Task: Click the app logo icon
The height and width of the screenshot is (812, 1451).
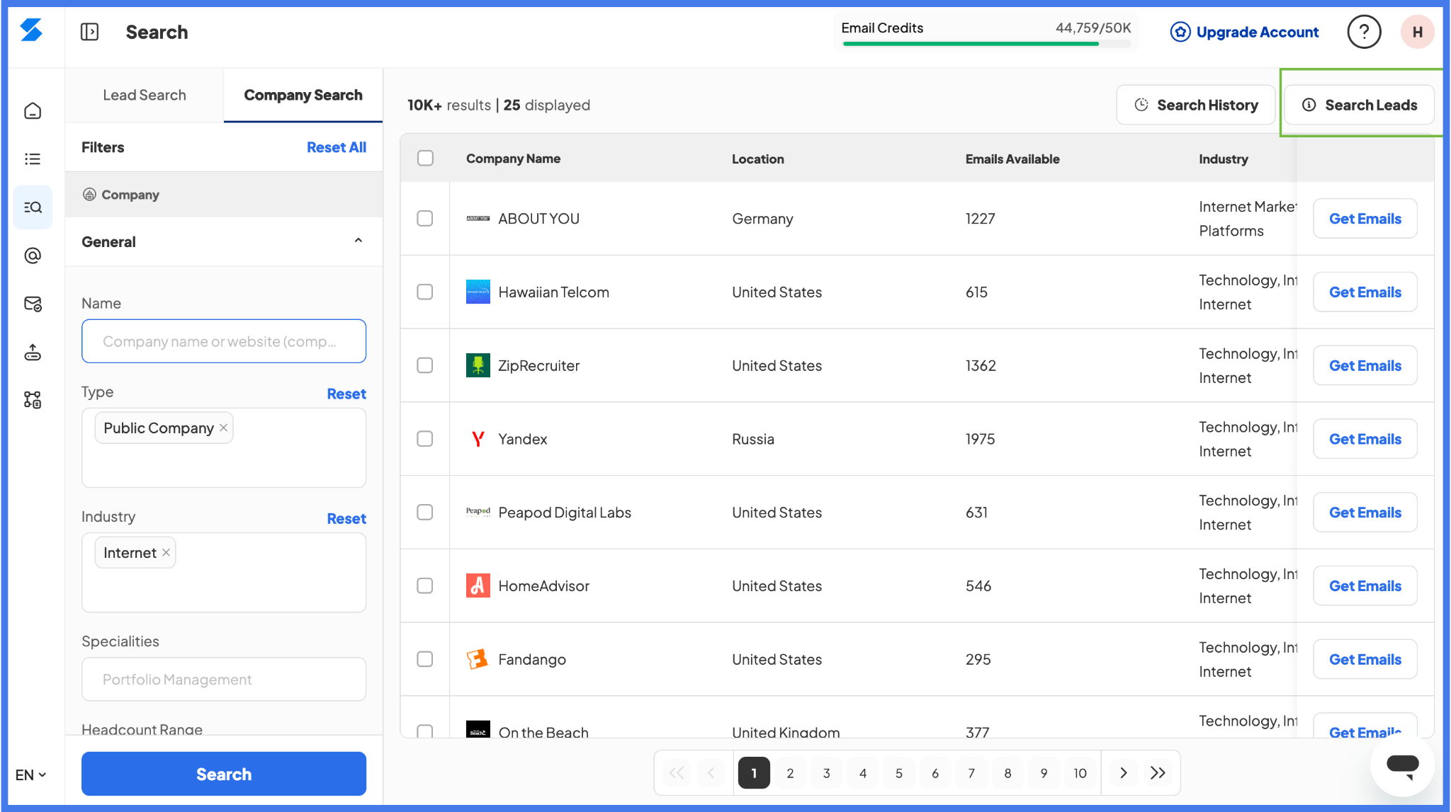Action: (31, 30)
